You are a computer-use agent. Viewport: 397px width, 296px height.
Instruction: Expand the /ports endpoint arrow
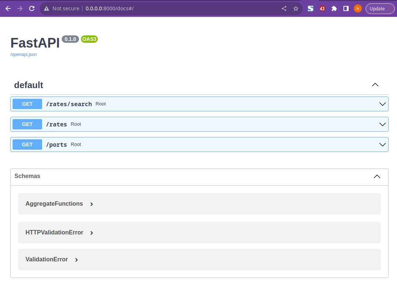click(383, 144)
